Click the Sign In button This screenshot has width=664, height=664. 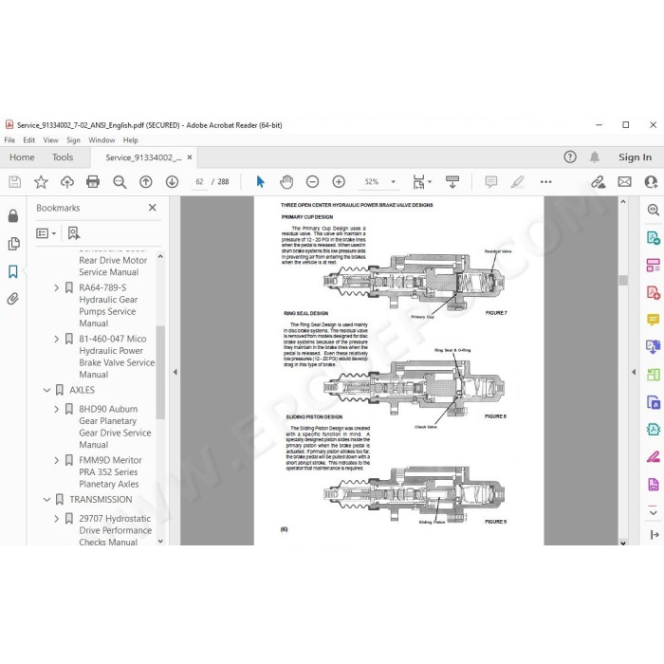coord(635,157)
